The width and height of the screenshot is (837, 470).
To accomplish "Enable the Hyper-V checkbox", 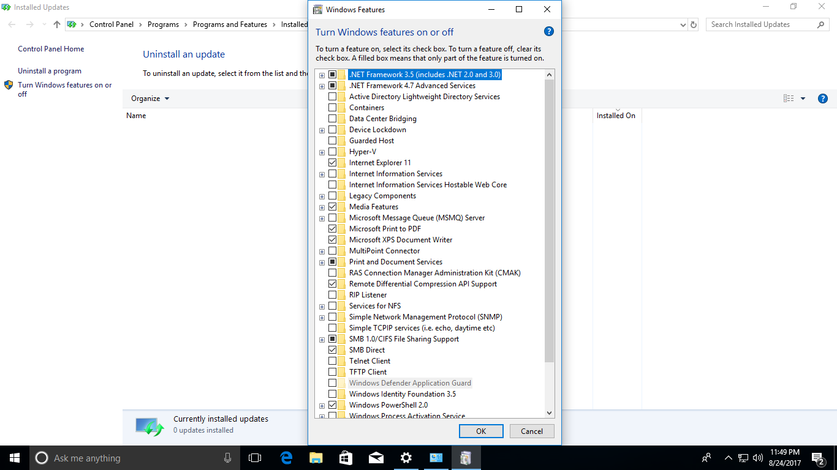I will 333,152.
